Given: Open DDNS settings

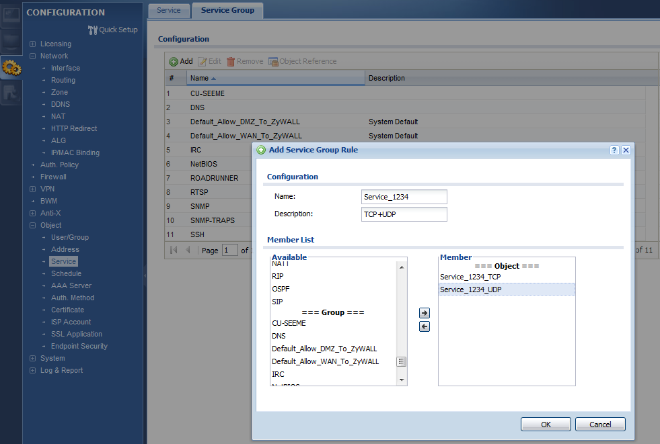Looking at the screenshot, I should (61, 105).
